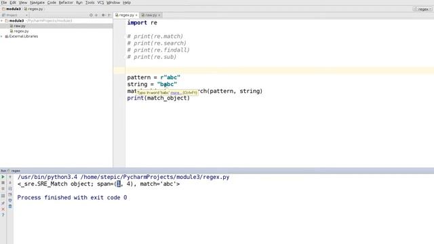Open the Tools menu
Screen dimensions: 434x244
click(90, 3)
